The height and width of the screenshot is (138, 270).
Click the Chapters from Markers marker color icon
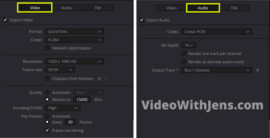tap(99, 79)
